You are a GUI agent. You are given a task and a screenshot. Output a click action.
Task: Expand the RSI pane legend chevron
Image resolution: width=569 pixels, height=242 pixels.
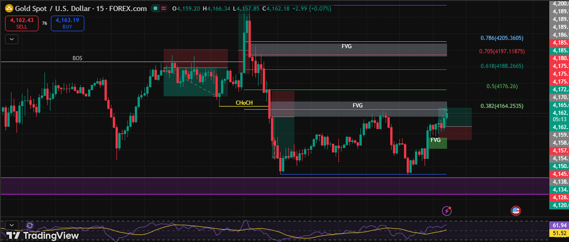[11, 225]
